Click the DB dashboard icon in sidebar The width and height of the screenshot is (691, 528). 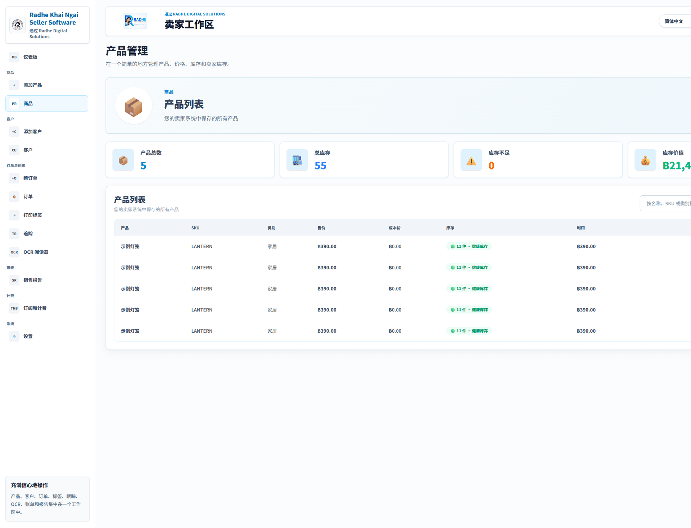coord(14,57)
